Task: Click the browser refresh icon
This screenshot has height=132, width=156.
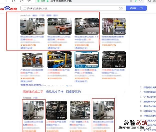Action: pos(14,1)
